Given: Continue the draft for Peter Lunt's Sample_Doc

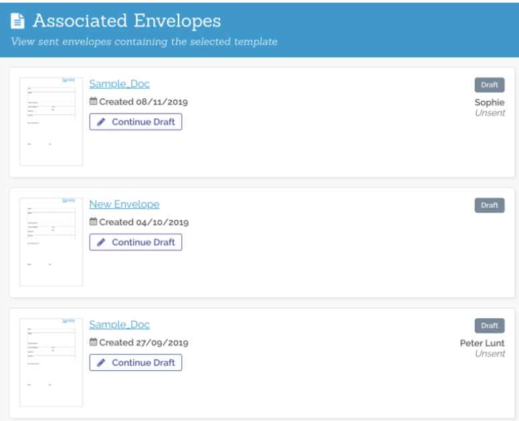Looking at the screenshot, I should (136, 362).
